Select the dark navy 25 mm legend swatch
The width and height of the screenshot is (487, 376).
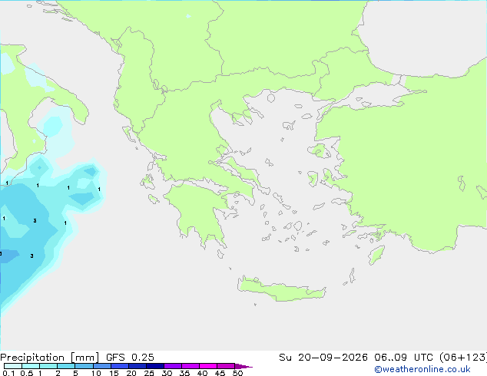coord(155,366)
